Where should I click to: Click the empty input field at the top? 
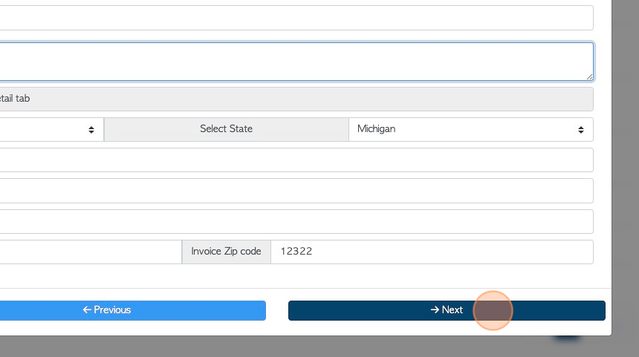pos(296,18)
